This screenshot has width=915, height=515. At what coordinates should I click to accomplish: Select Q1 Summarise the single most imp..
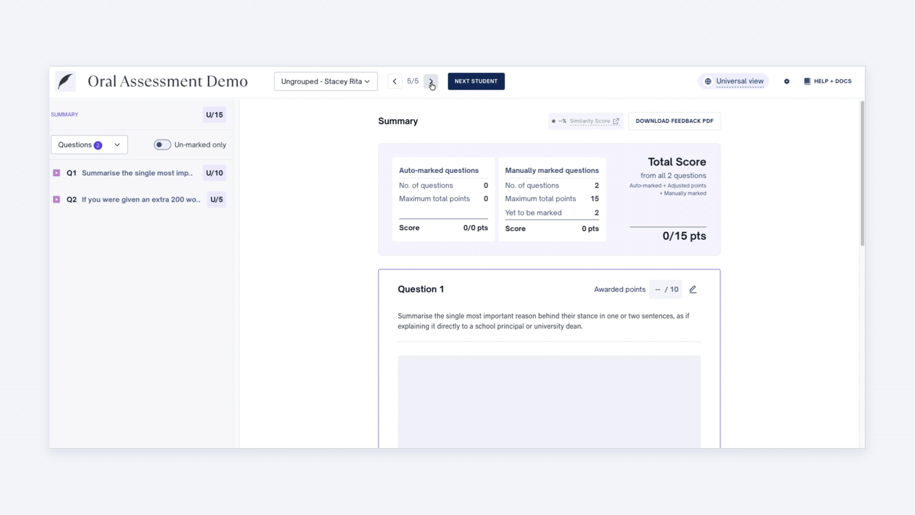click(137, 173)
